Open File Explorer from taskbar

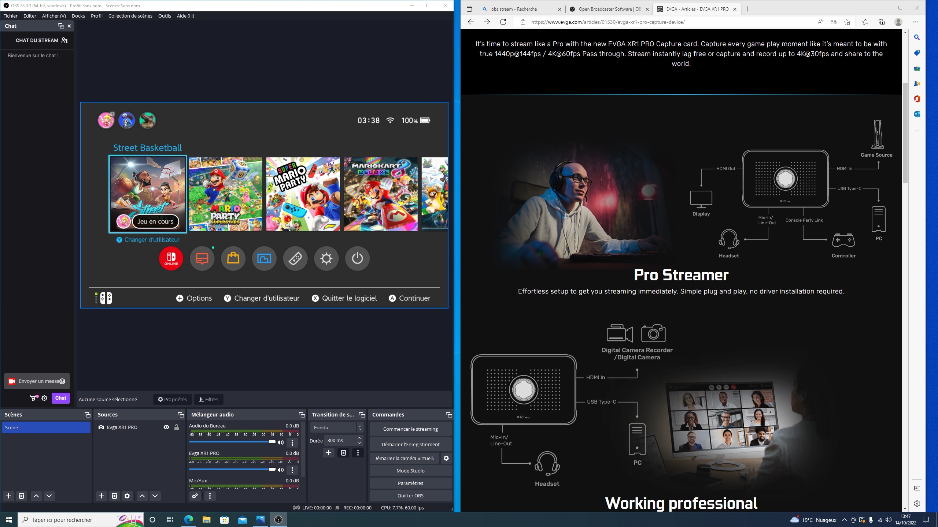click(x=206, y=520)
